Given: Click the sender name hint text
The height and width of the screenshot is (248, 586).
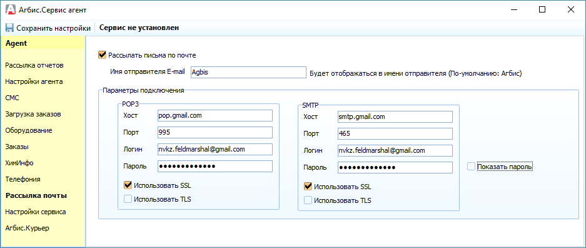Looking at the screenshot, I should pyautogui.click(x=416, y=73).
